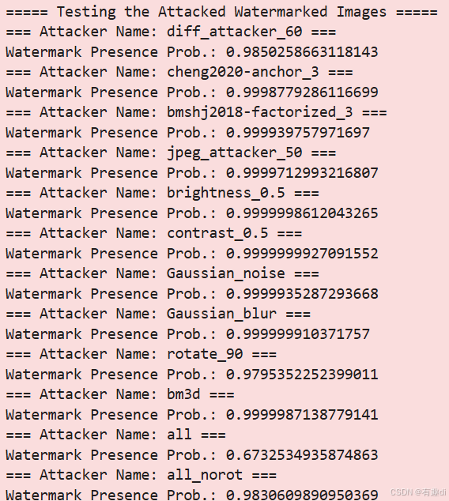Click the jpeg_attacker_50 attacker name
449x501 pixels.
point(234,153)
